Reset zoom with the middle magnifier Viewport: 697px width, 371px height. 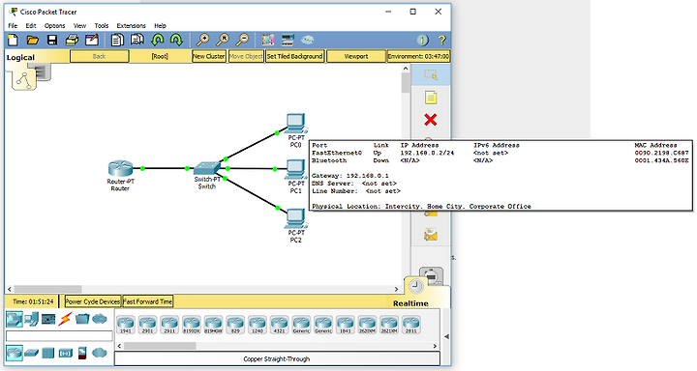coord(223,41)
